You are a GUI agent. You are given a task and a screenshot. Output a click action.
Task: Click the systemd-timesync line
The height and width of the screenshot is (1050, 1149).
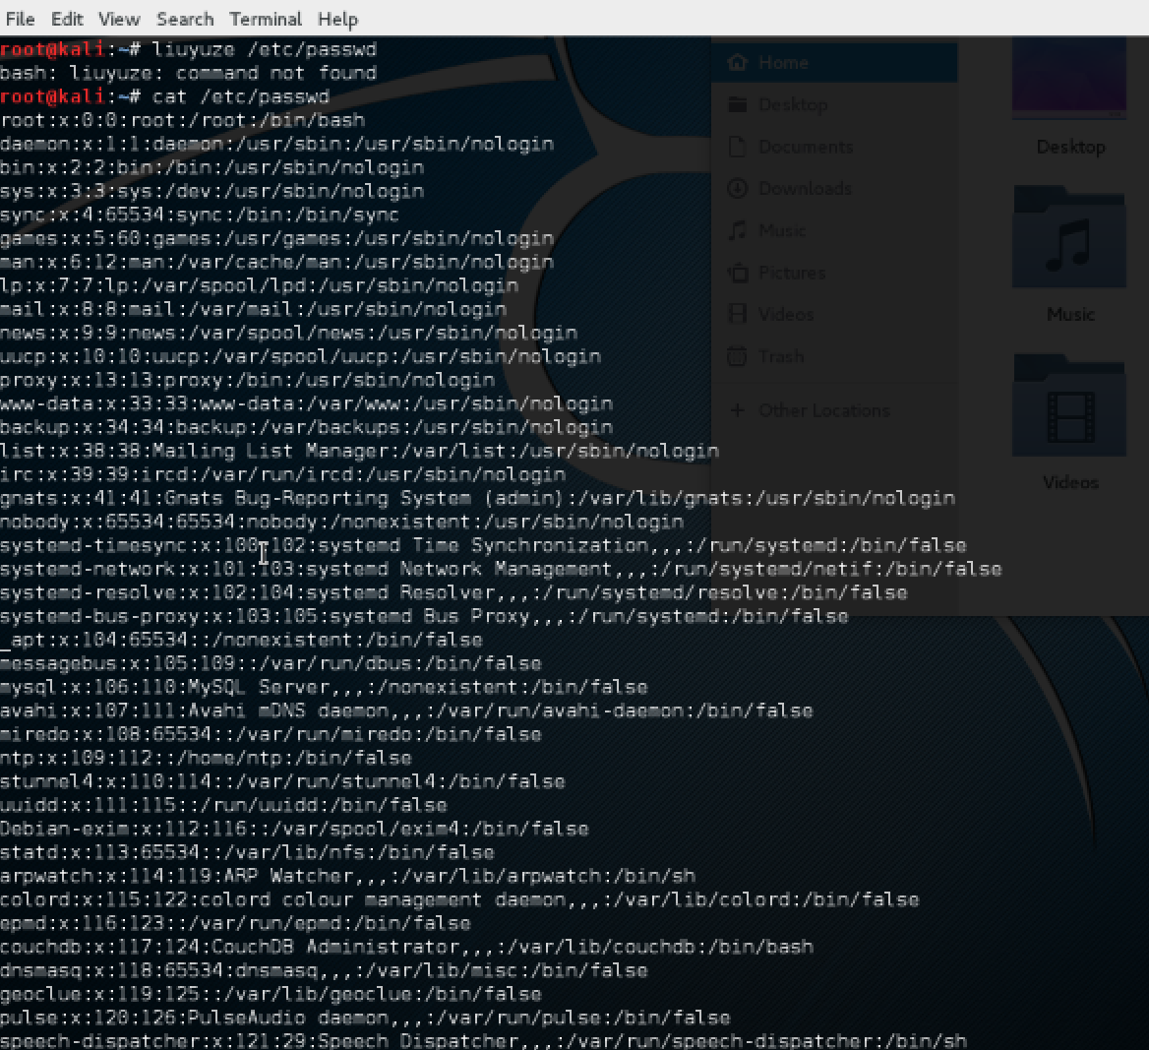[x=484, y=545]
